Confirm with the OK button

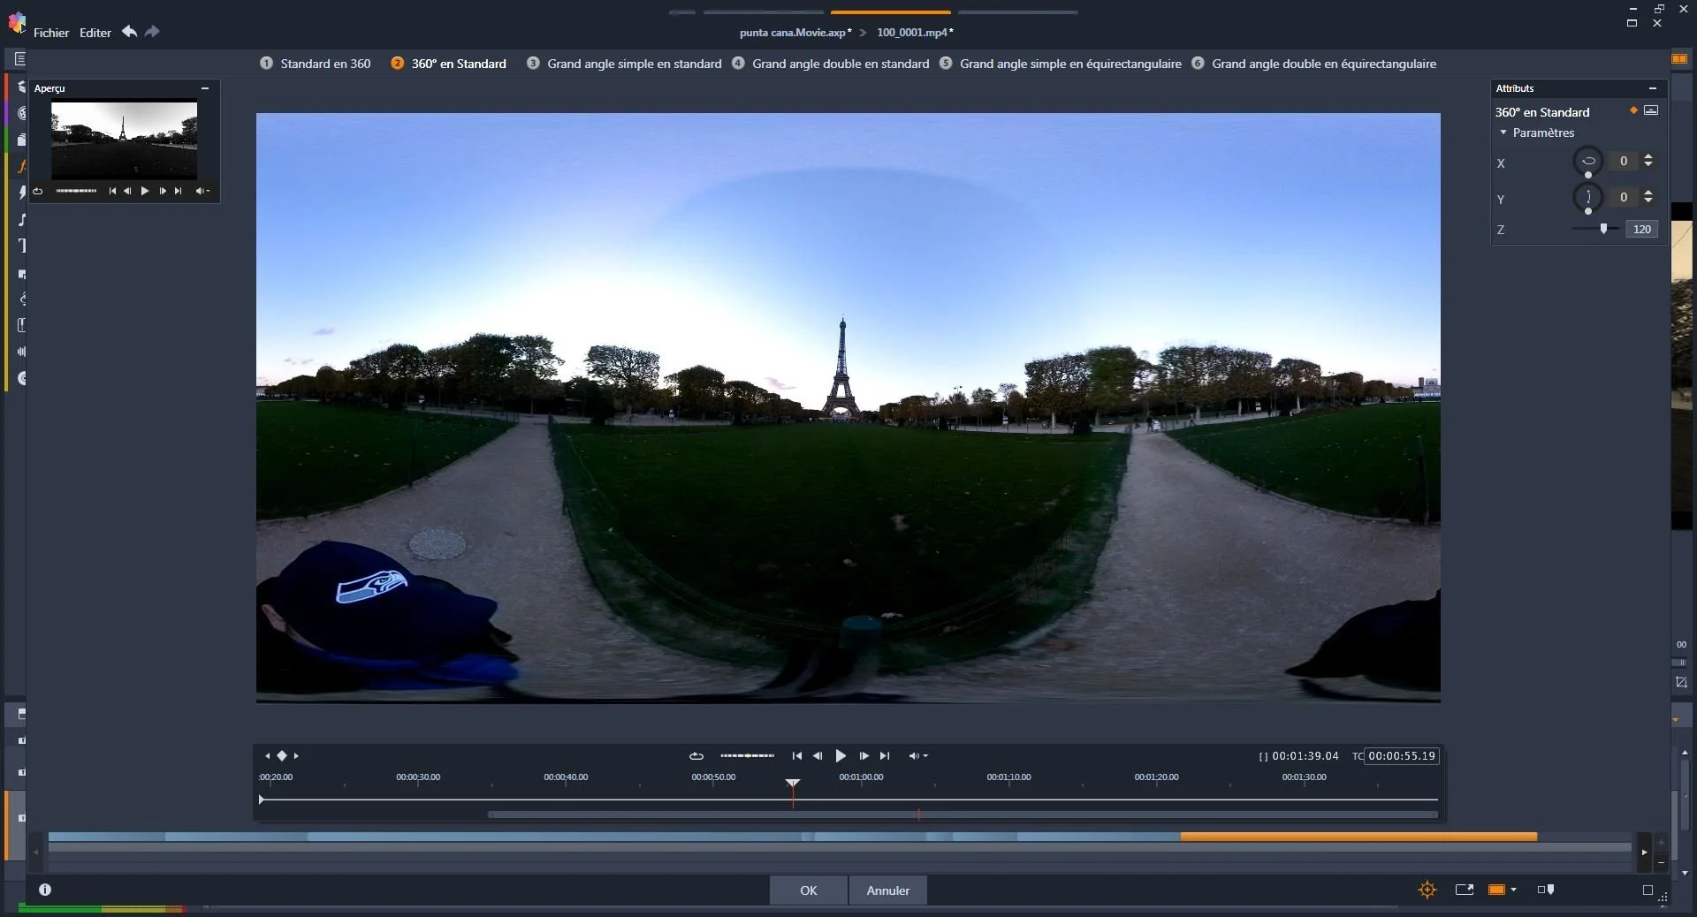809,890
